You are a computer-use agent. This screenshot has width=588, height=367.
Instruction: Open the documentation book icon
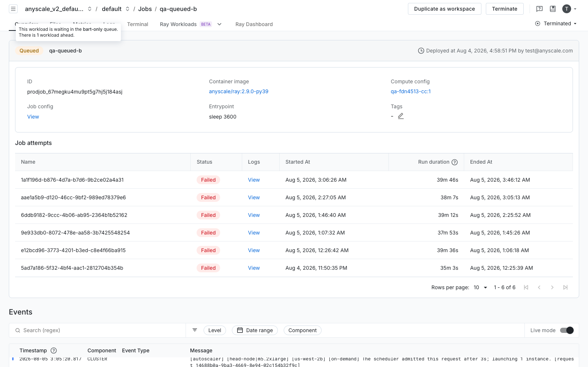(553, 9)
